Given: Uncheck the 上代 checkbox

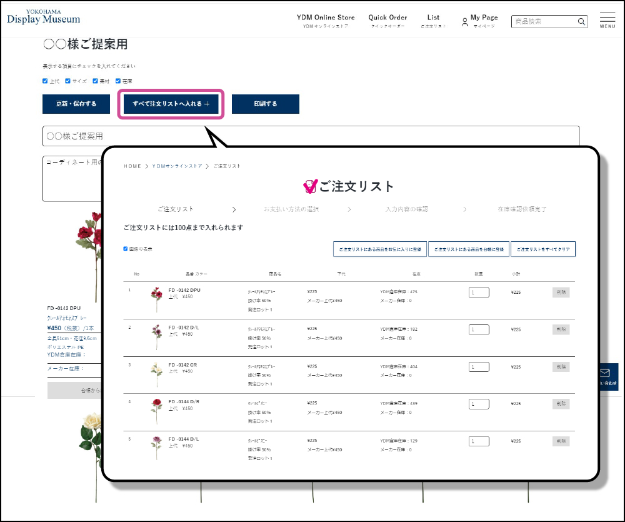Looking at the screenshot, I should click(45, 81).
